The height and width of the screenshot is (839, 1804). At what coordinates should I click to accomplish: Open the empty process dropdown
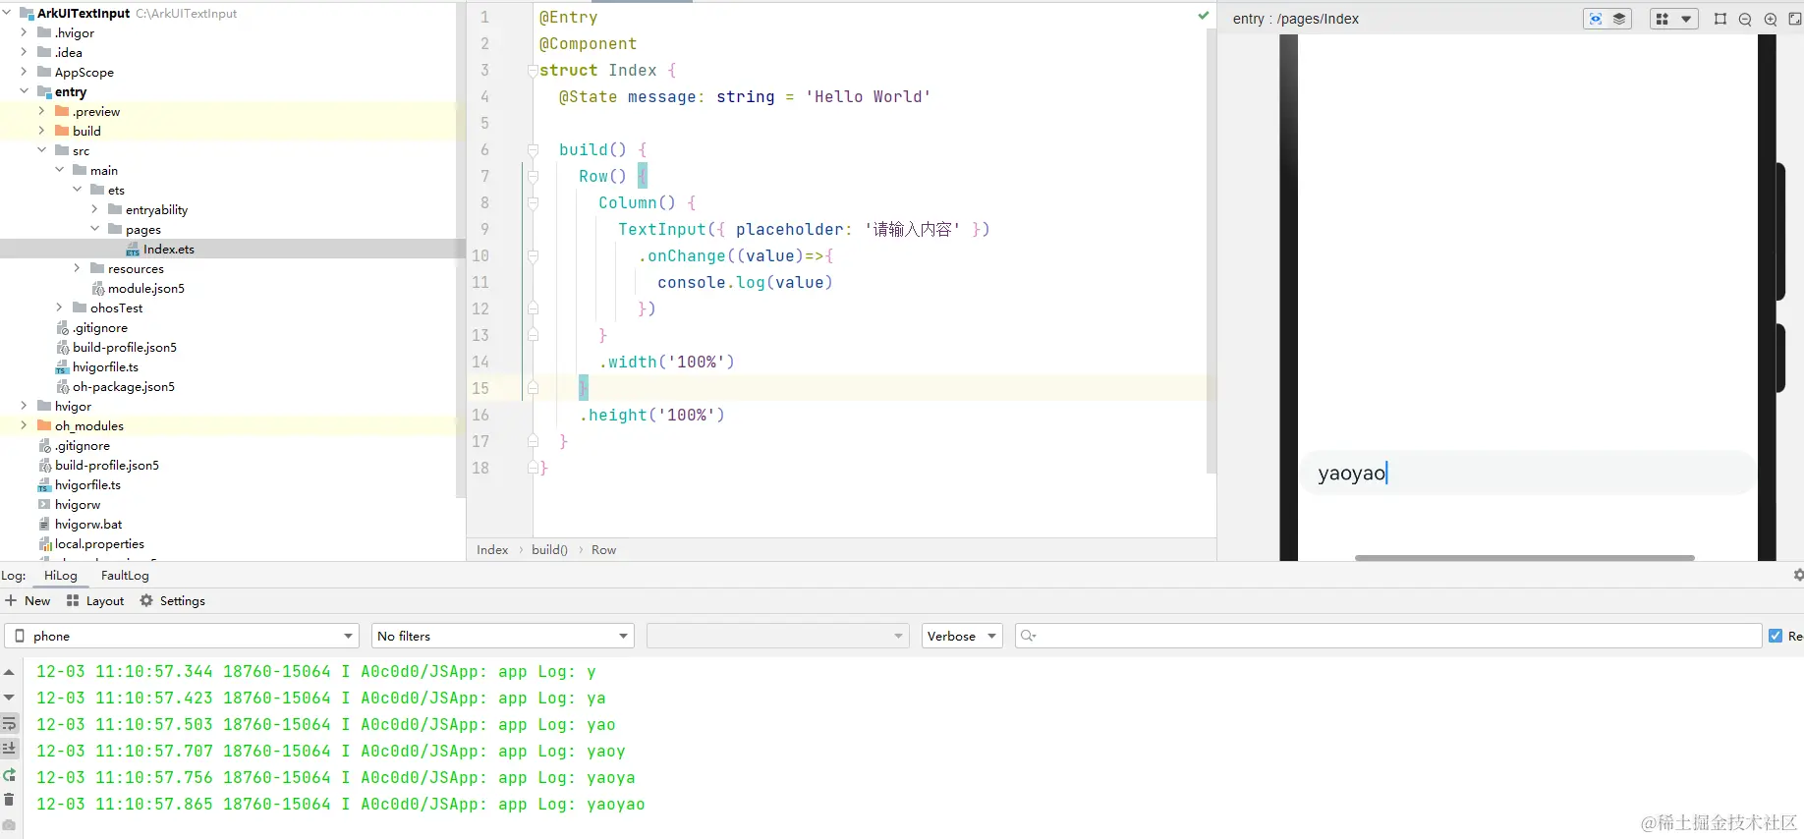click(777, 636)
